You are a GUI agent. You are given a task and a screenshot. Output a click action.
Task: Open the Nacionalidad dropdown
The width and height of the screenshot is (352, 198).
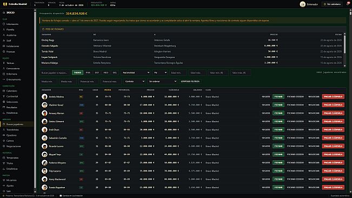136,72
